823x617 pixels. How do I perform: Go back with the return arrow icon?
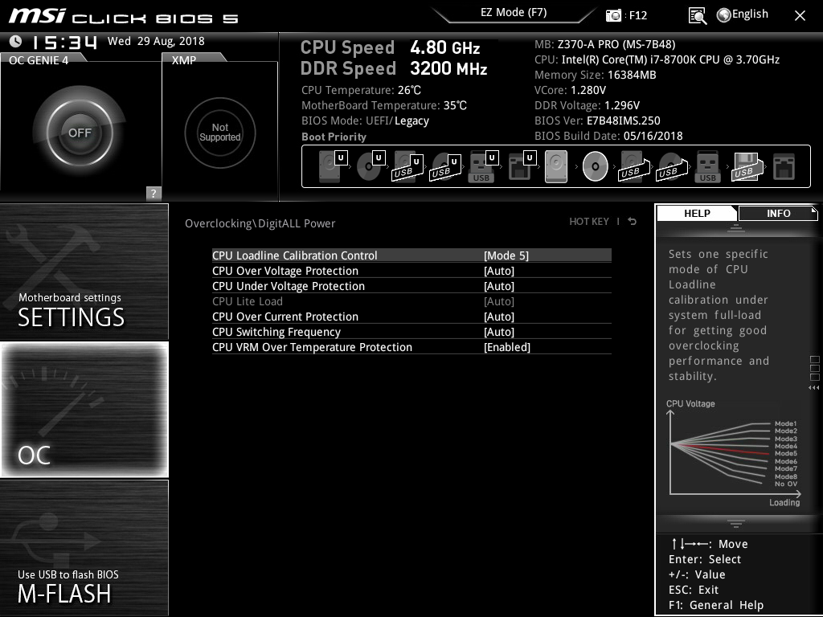click(x=632, y=222)
